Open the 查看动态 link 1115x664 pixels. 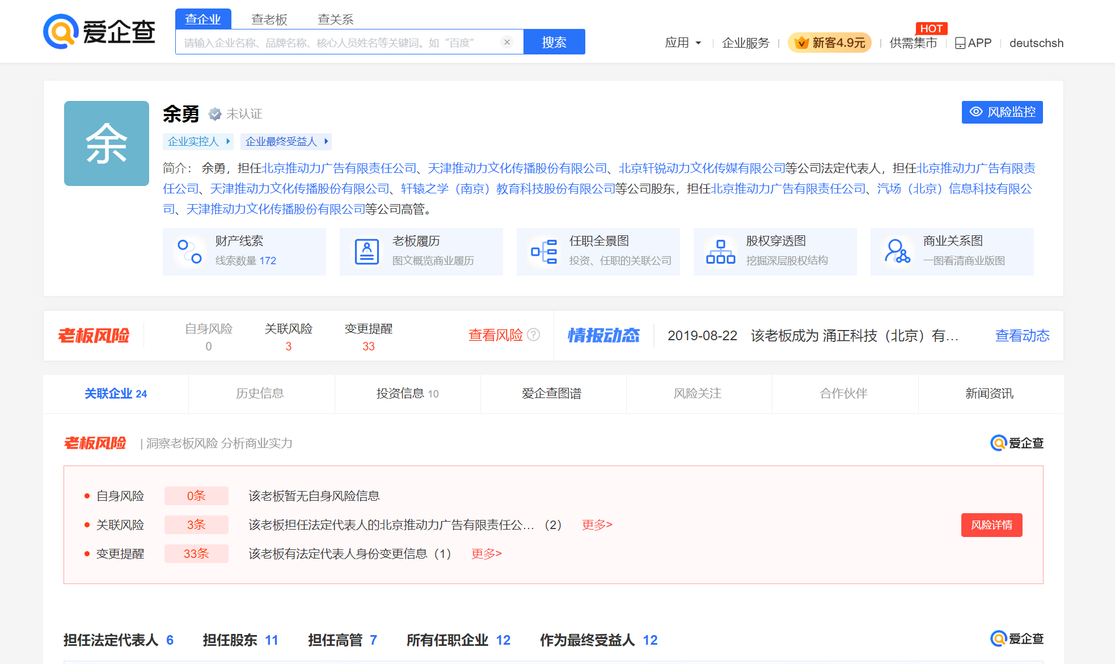[1022, 336]
